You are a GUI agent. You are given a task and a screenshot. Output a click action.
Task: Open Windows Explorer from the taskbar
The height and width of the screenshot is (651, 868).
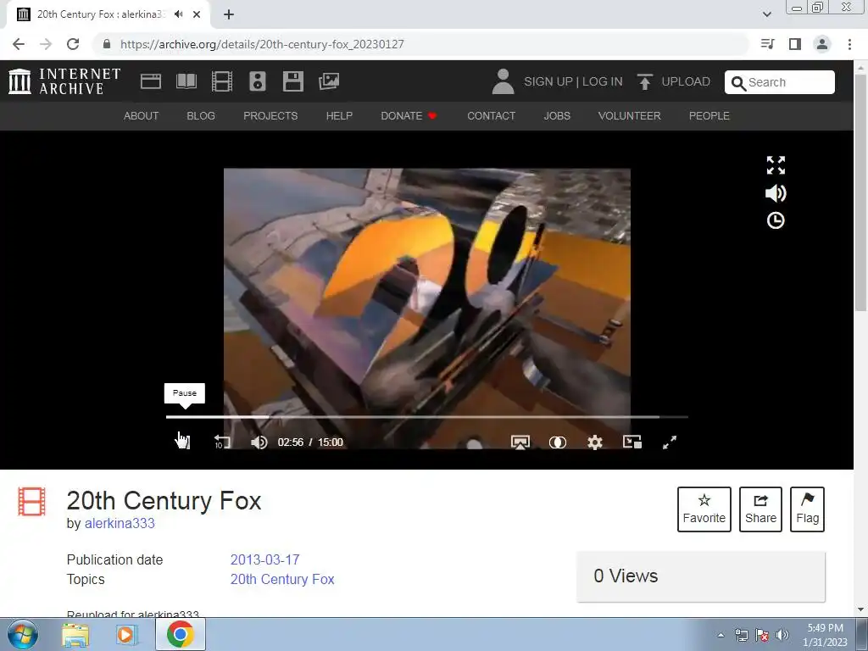tap(75, 635)
